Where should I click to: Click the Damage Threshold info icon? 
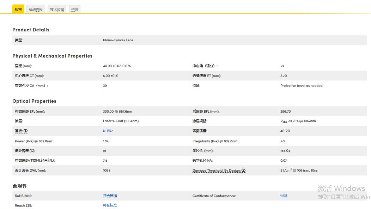tap(243, 171)
